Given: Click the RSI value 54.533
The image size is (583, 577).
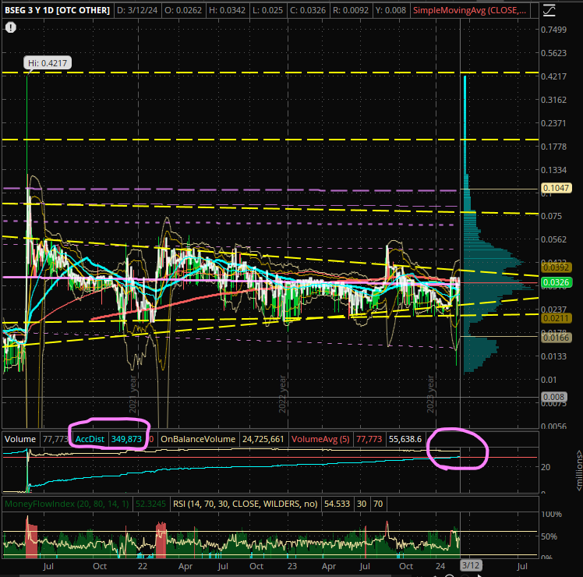Looking at the screenshot, I should tap(337, 504).
